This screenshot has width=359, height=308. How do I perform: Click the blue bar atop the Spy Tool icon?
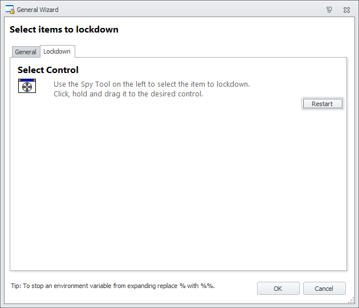(x=27, y=80)
